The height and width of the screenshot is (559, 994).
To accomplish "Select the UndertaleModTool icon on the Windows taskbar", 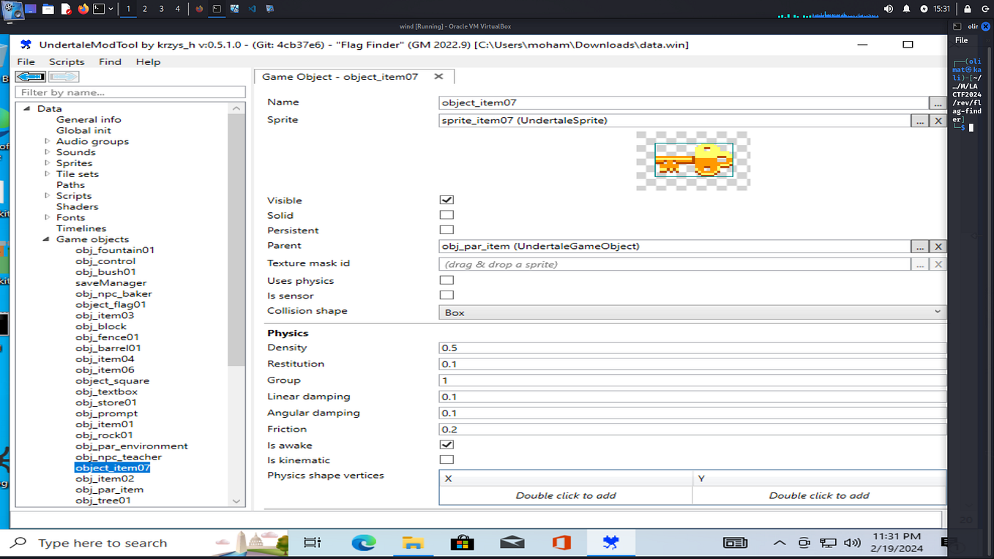I will tap(613, 542).
